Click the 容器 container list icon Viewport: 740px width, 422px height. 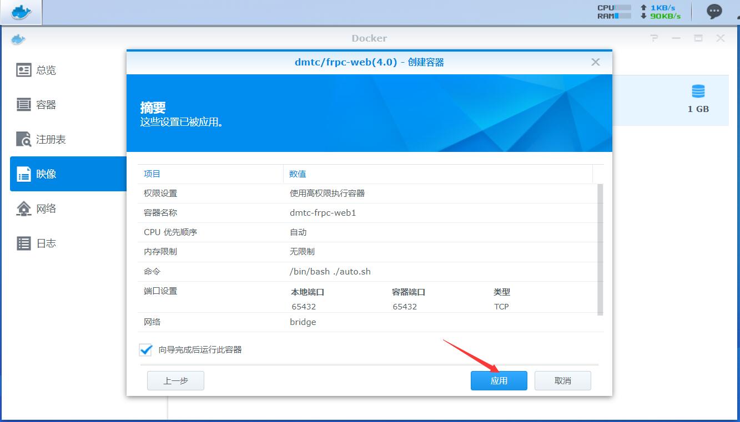point(24,104)
